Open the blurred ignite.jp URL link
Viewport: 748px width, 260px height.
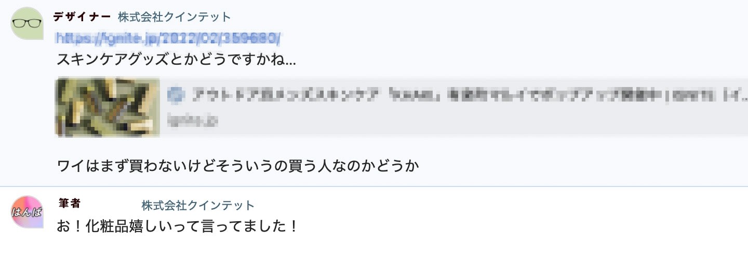coord(169,38)
